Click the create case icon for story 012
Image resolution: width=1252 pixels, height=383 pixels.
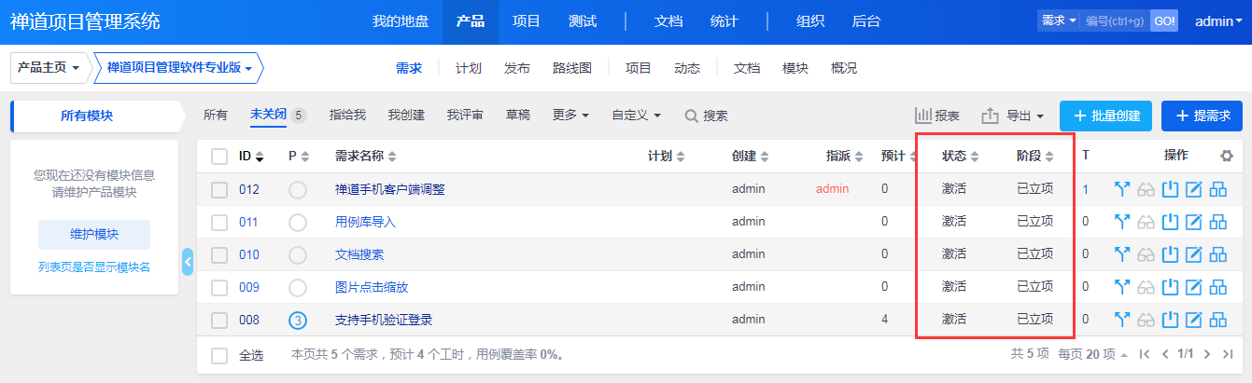tap(1217, 189)
